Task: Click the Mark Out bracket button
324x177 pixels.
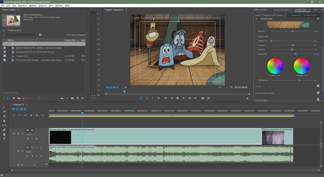Action: [x=152, y=98]
